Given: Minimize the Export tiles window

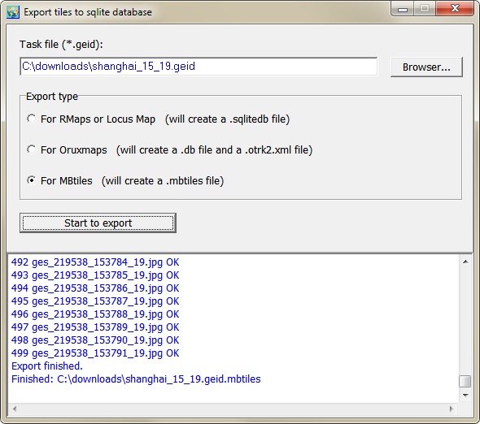Looking at the screenshot, I should (x=402, y=9).
